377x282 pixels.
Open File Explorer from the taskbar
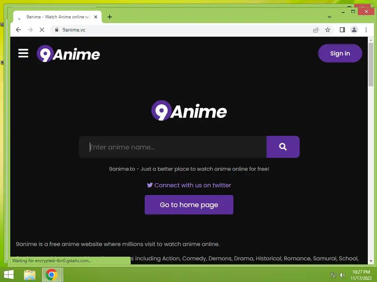tap(30, 275)
